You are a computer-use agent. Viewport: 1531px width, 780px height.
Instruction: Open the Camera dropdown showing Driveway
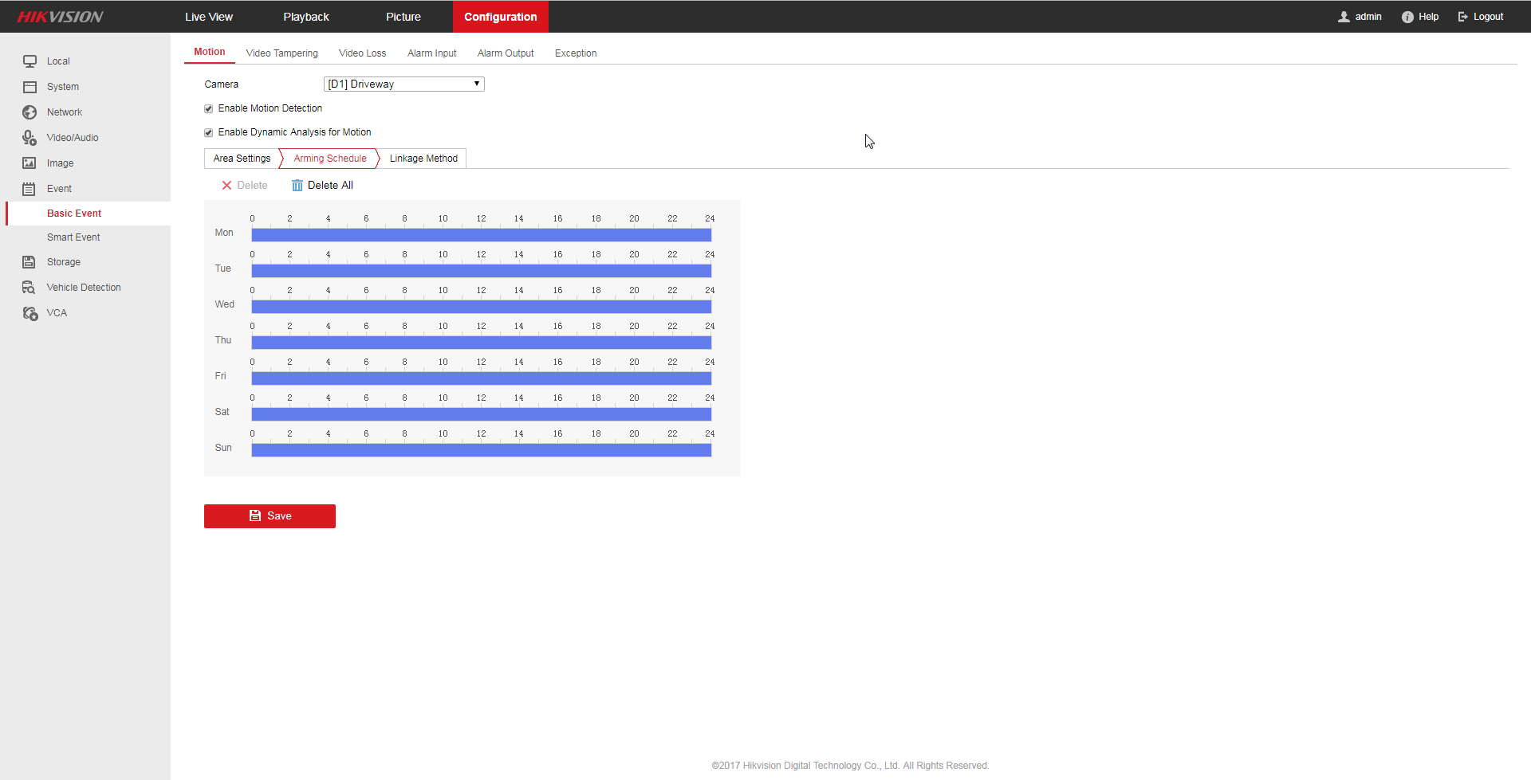point(403,84)
